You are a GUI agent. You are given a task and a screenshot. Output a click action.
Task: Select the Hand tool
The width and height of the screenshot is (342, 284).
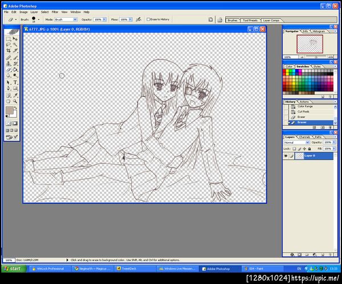point(9,101)
